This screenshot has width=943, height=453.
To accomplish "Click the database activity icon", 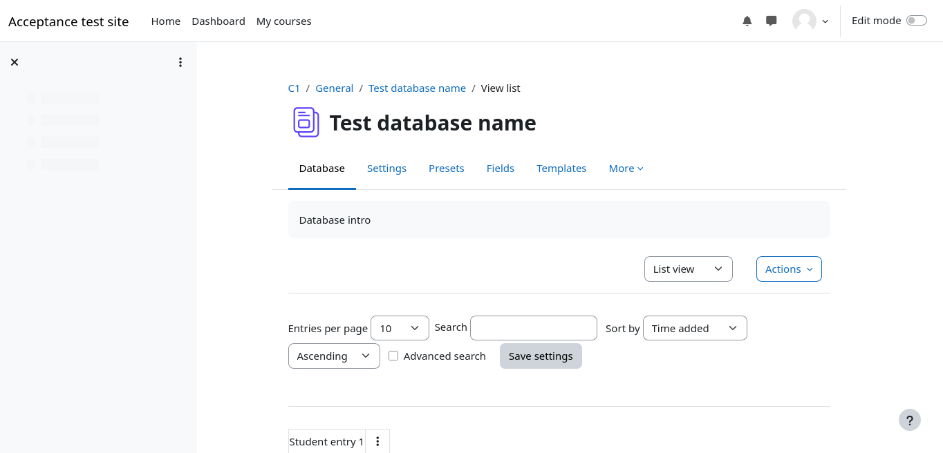I will coord(306,122).
